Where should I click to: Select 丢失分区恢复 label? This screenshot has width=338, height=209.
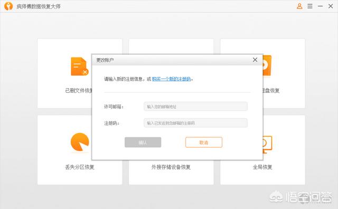click(80, 167)
